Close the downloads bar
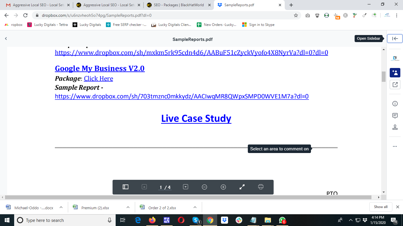This screenshot has height=226, width=403. pos(398,207)
